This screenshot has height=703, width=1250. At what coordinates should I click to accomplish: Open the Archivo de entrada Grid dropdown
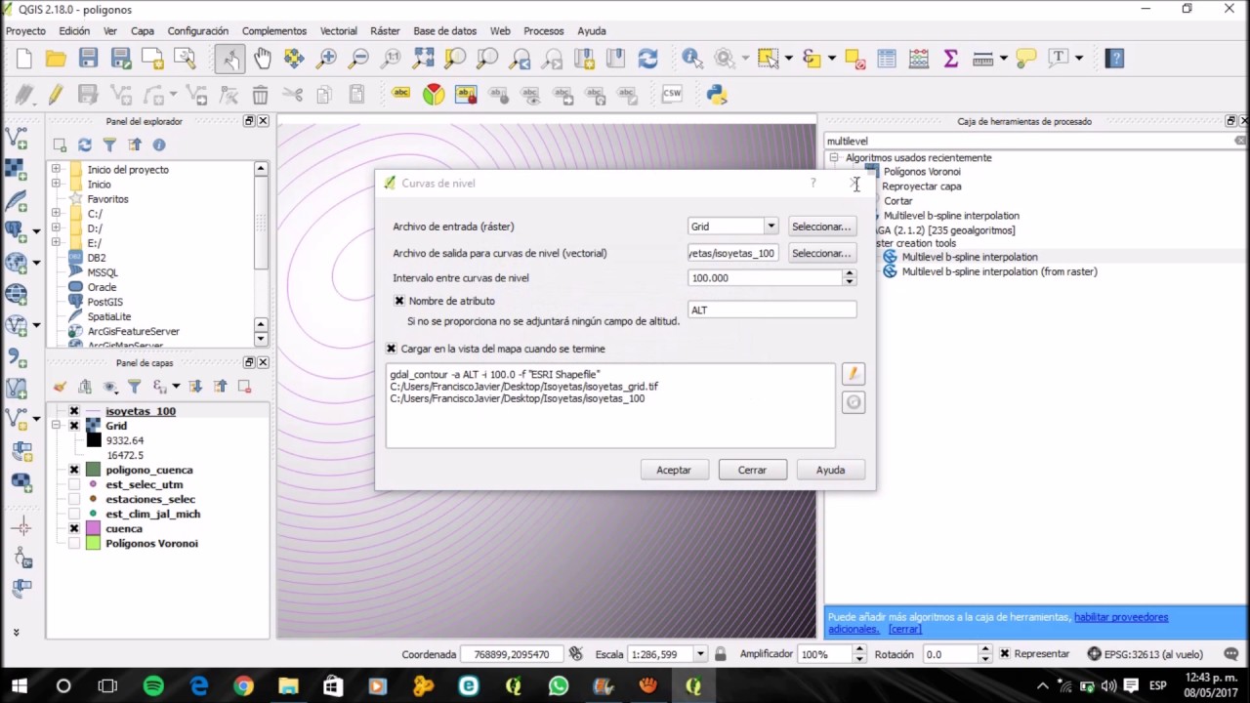[x=771, y=227]
